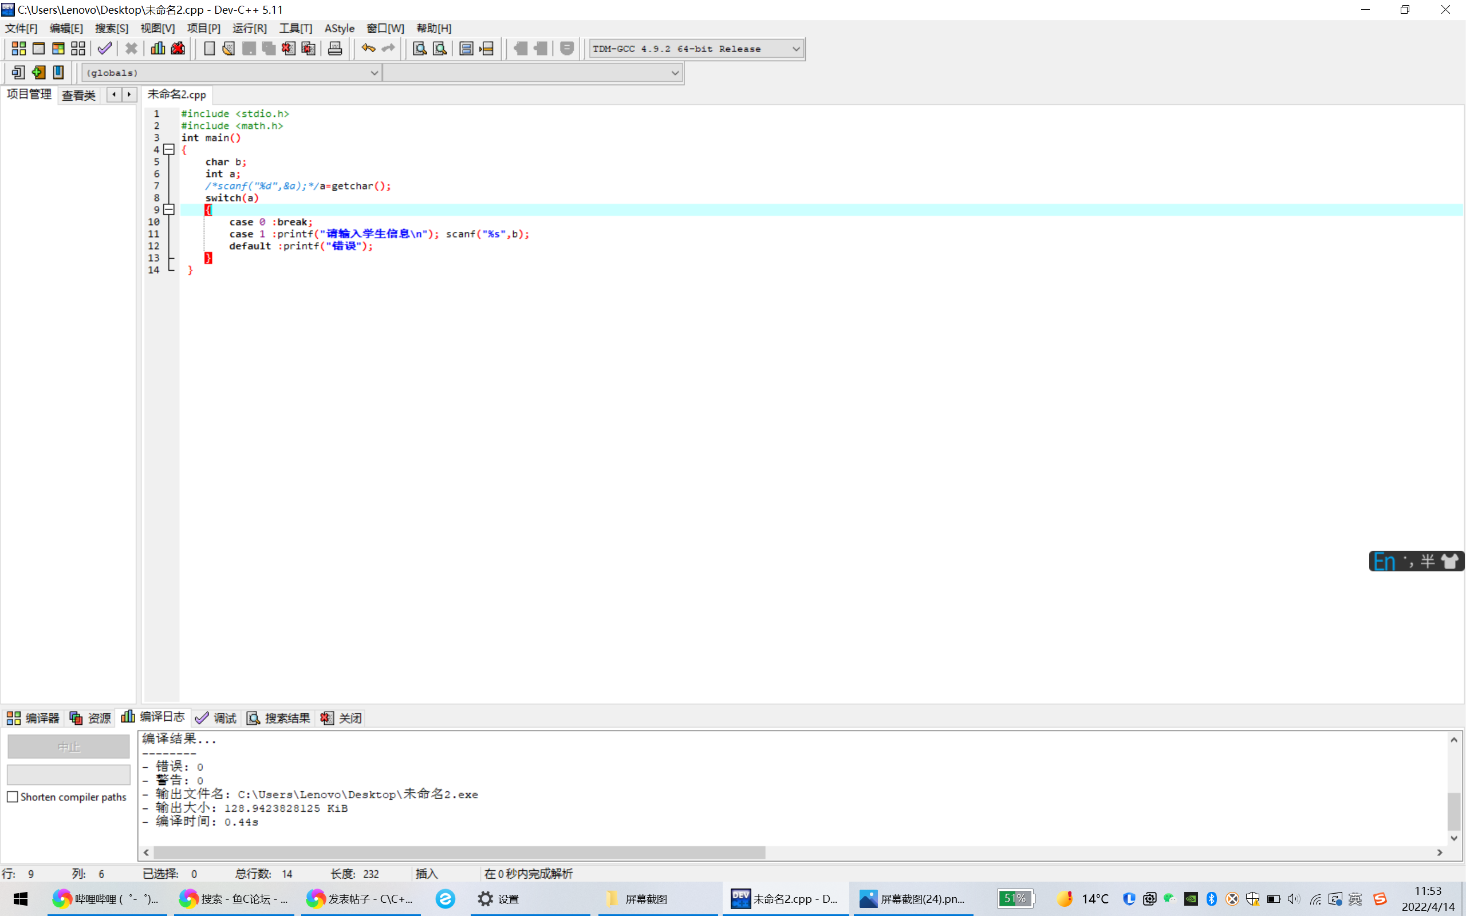Click the goto bookmark blue icon
Screen dimensions: 1466x916
tap(58, 73)
